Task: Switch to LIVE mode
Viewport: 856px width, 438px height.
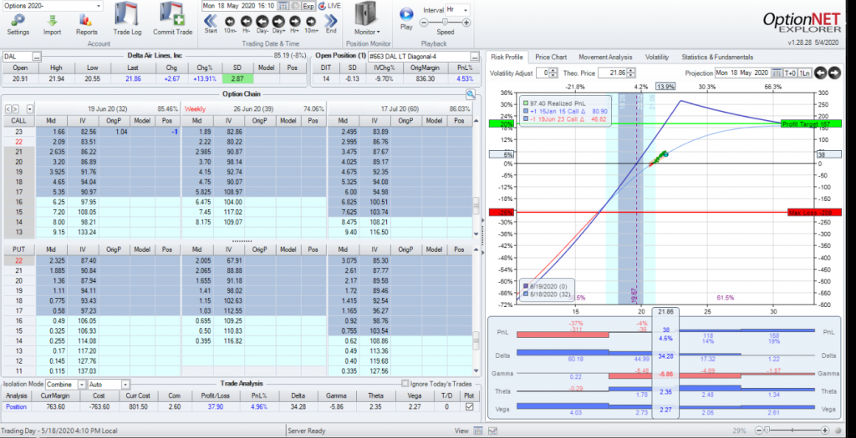Action: (x=329, y=6)
